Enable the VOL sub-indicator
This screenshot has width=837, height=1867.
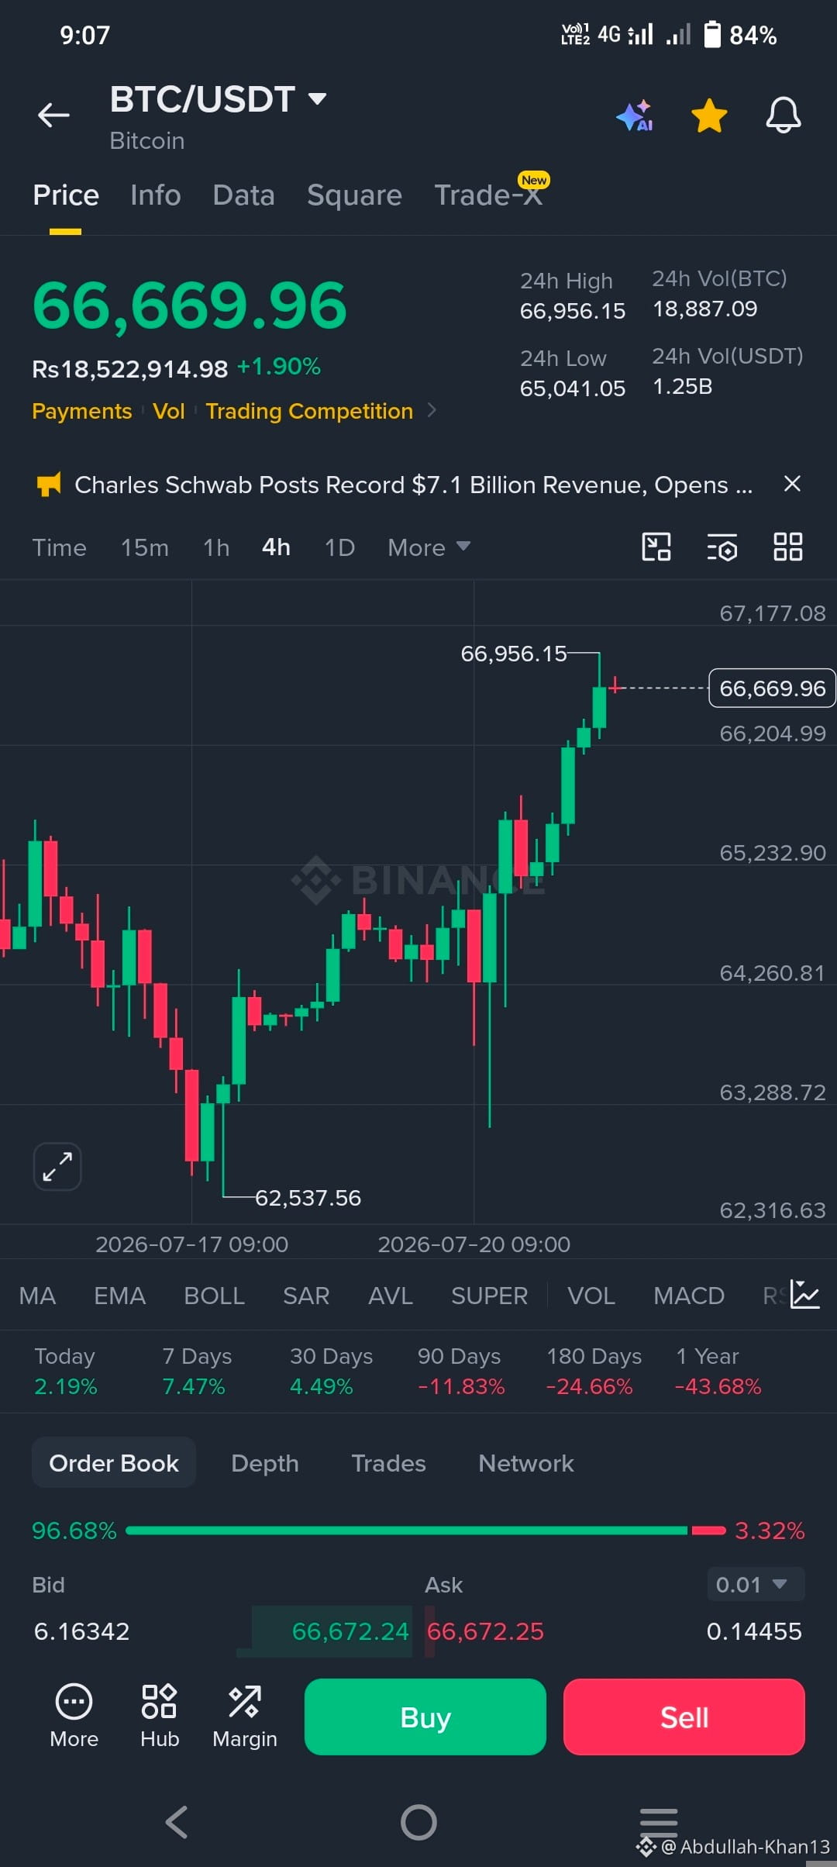pyautogui.click(x=591, y=1296)
